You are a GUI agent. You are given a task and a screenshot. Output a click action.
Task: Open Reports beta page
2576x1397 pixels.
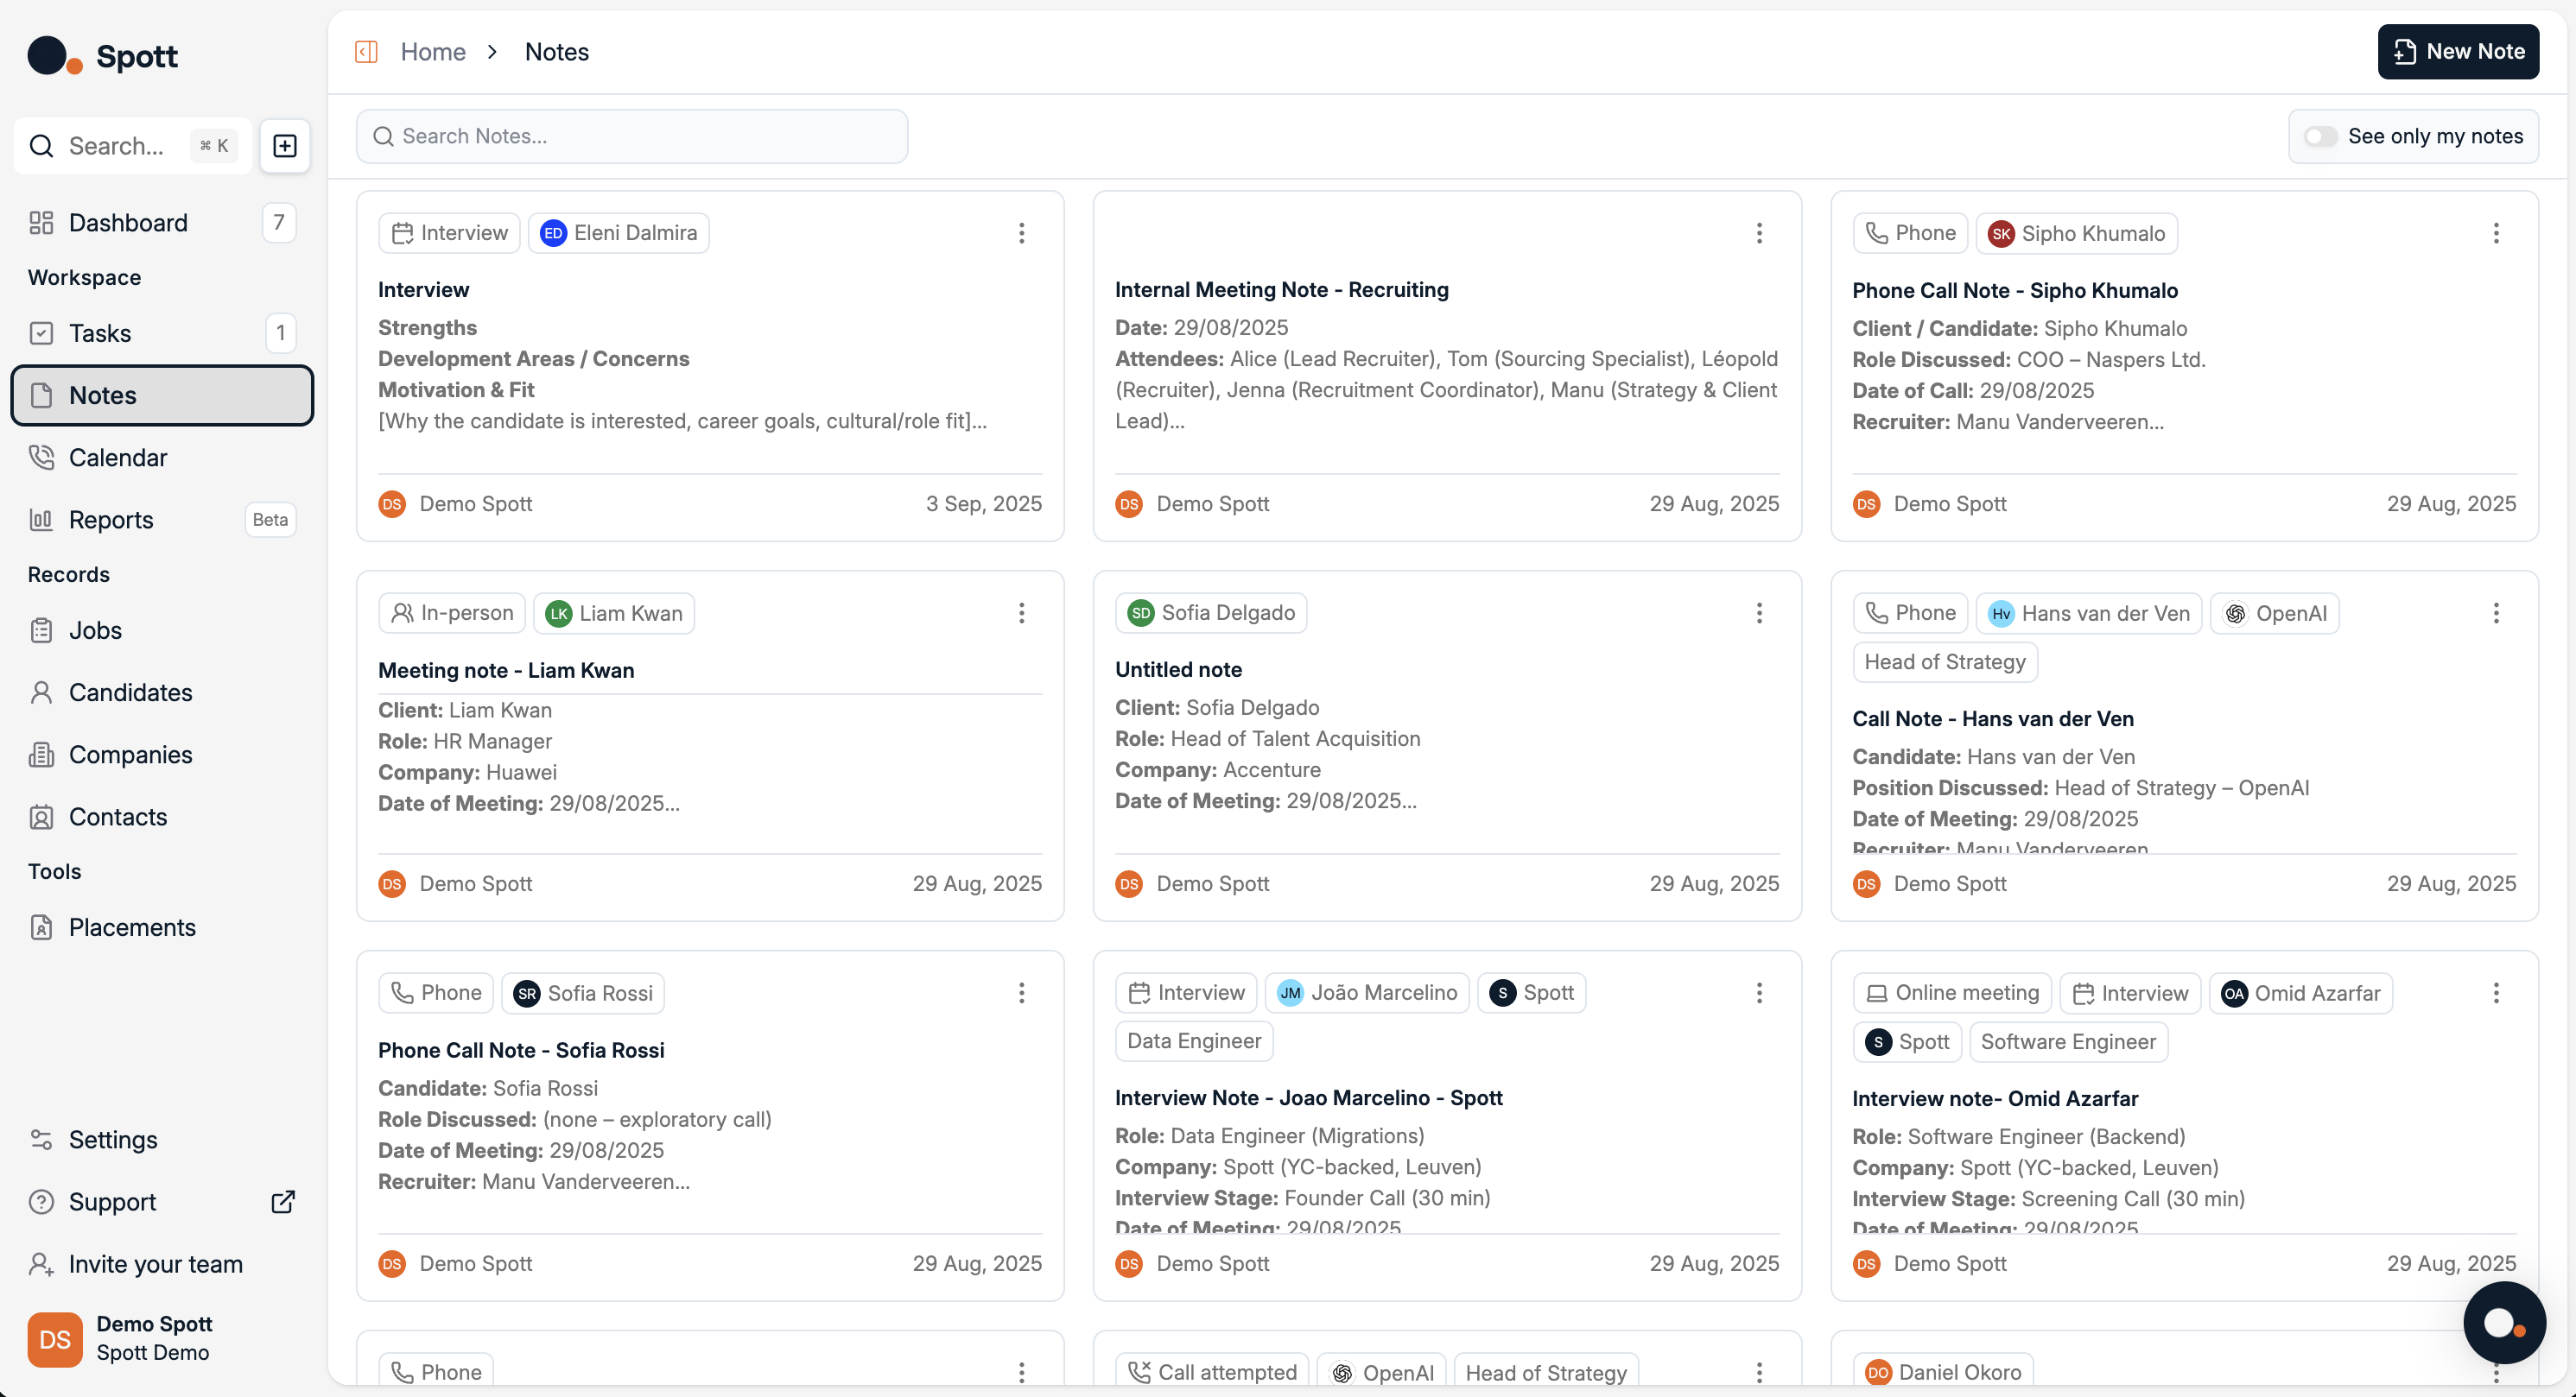(x=111, y=520)
